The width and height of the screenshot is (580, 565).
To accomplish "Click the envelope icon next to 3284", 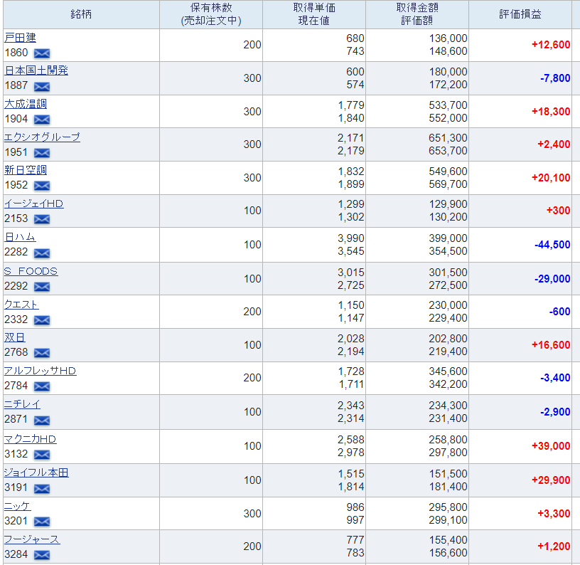I will point(42,555).
